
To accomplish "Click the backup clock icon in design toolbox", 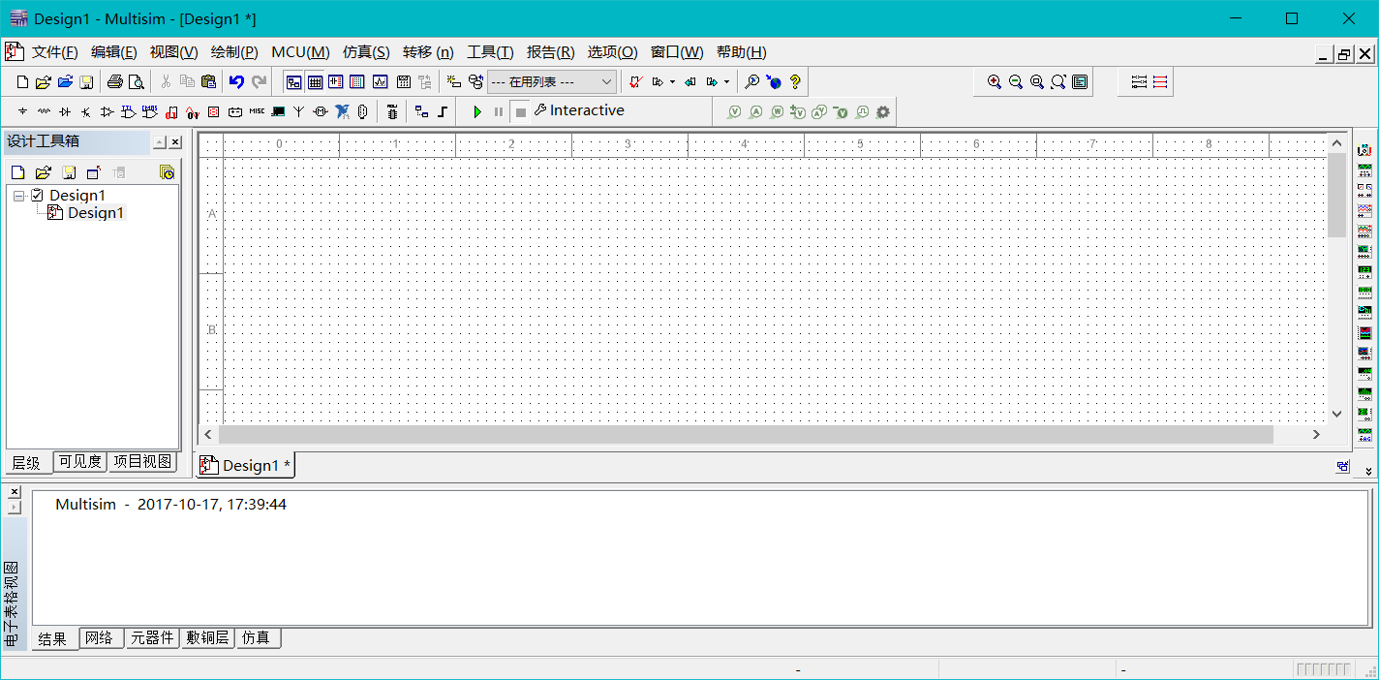I will tap(167, 172).
